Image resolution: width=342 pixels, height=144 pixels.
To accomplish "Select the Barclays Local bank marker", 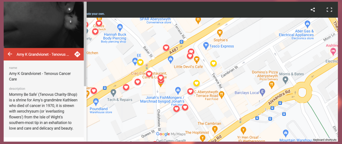I will click(x=262, y=93).
